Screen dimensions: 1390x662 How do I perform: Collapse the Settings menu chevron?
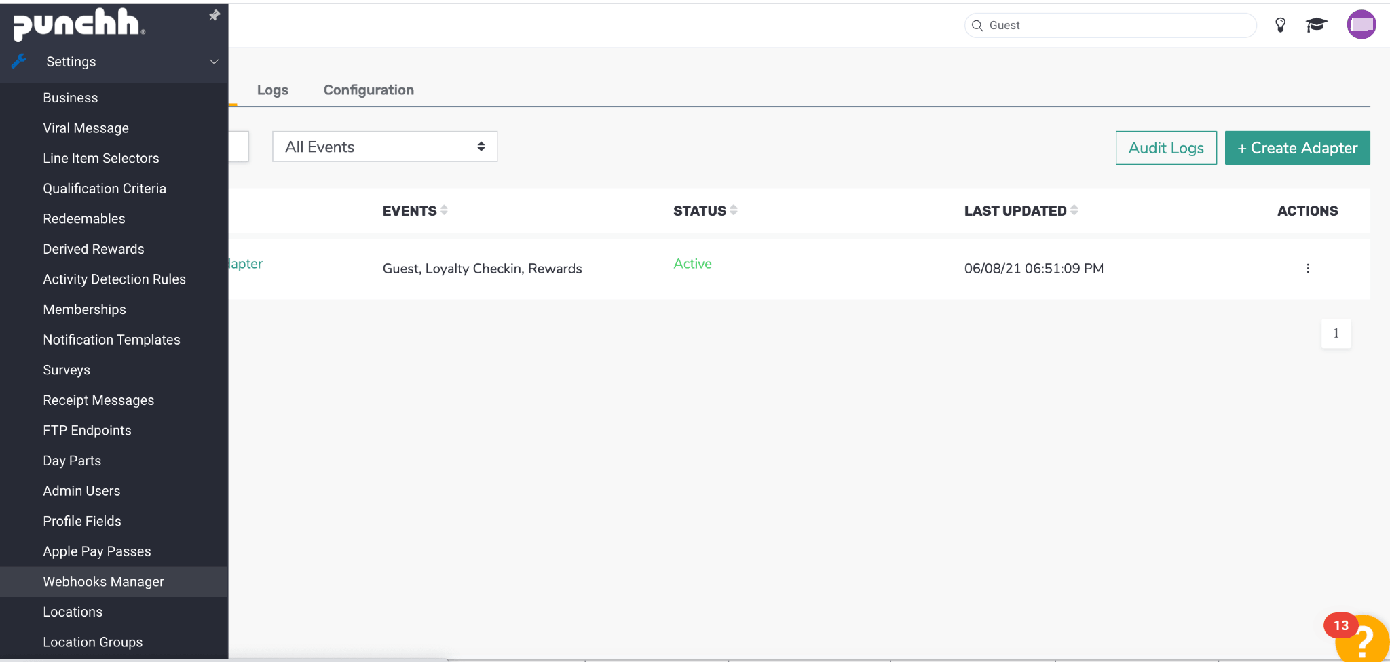click(214, 62)
